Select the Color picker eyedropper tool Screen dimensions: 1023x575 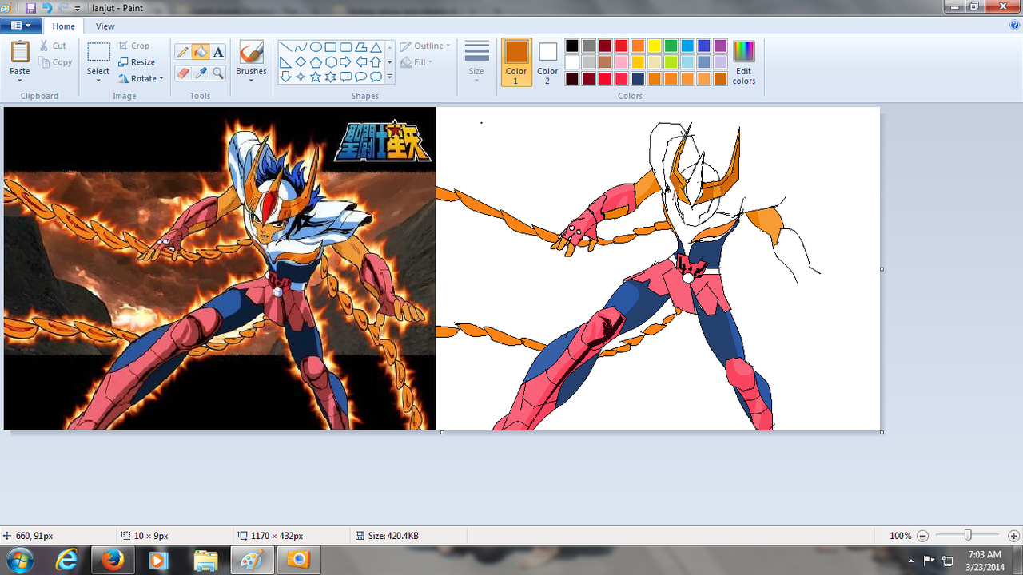(x=201, y=73)
